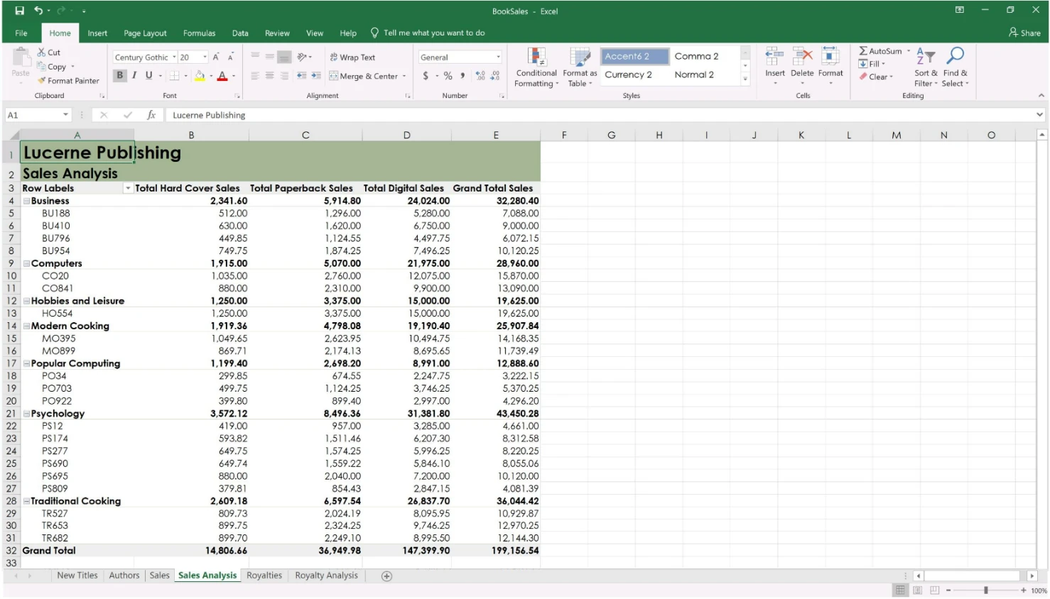Viewport: 1050px width, 599px height.
Task: Click the Share button
Action: (x=1024, y=33)
